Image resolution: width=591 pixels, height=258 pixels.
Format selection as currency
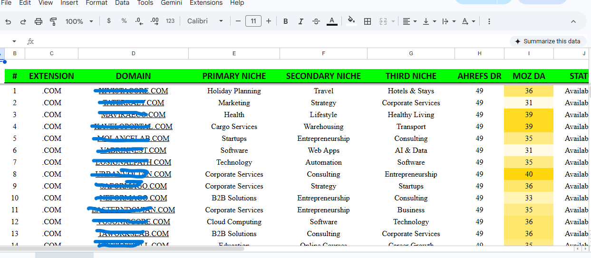tap(109, 21)
